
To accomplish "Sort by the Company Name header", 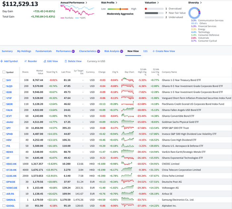I will pos(169,72).
